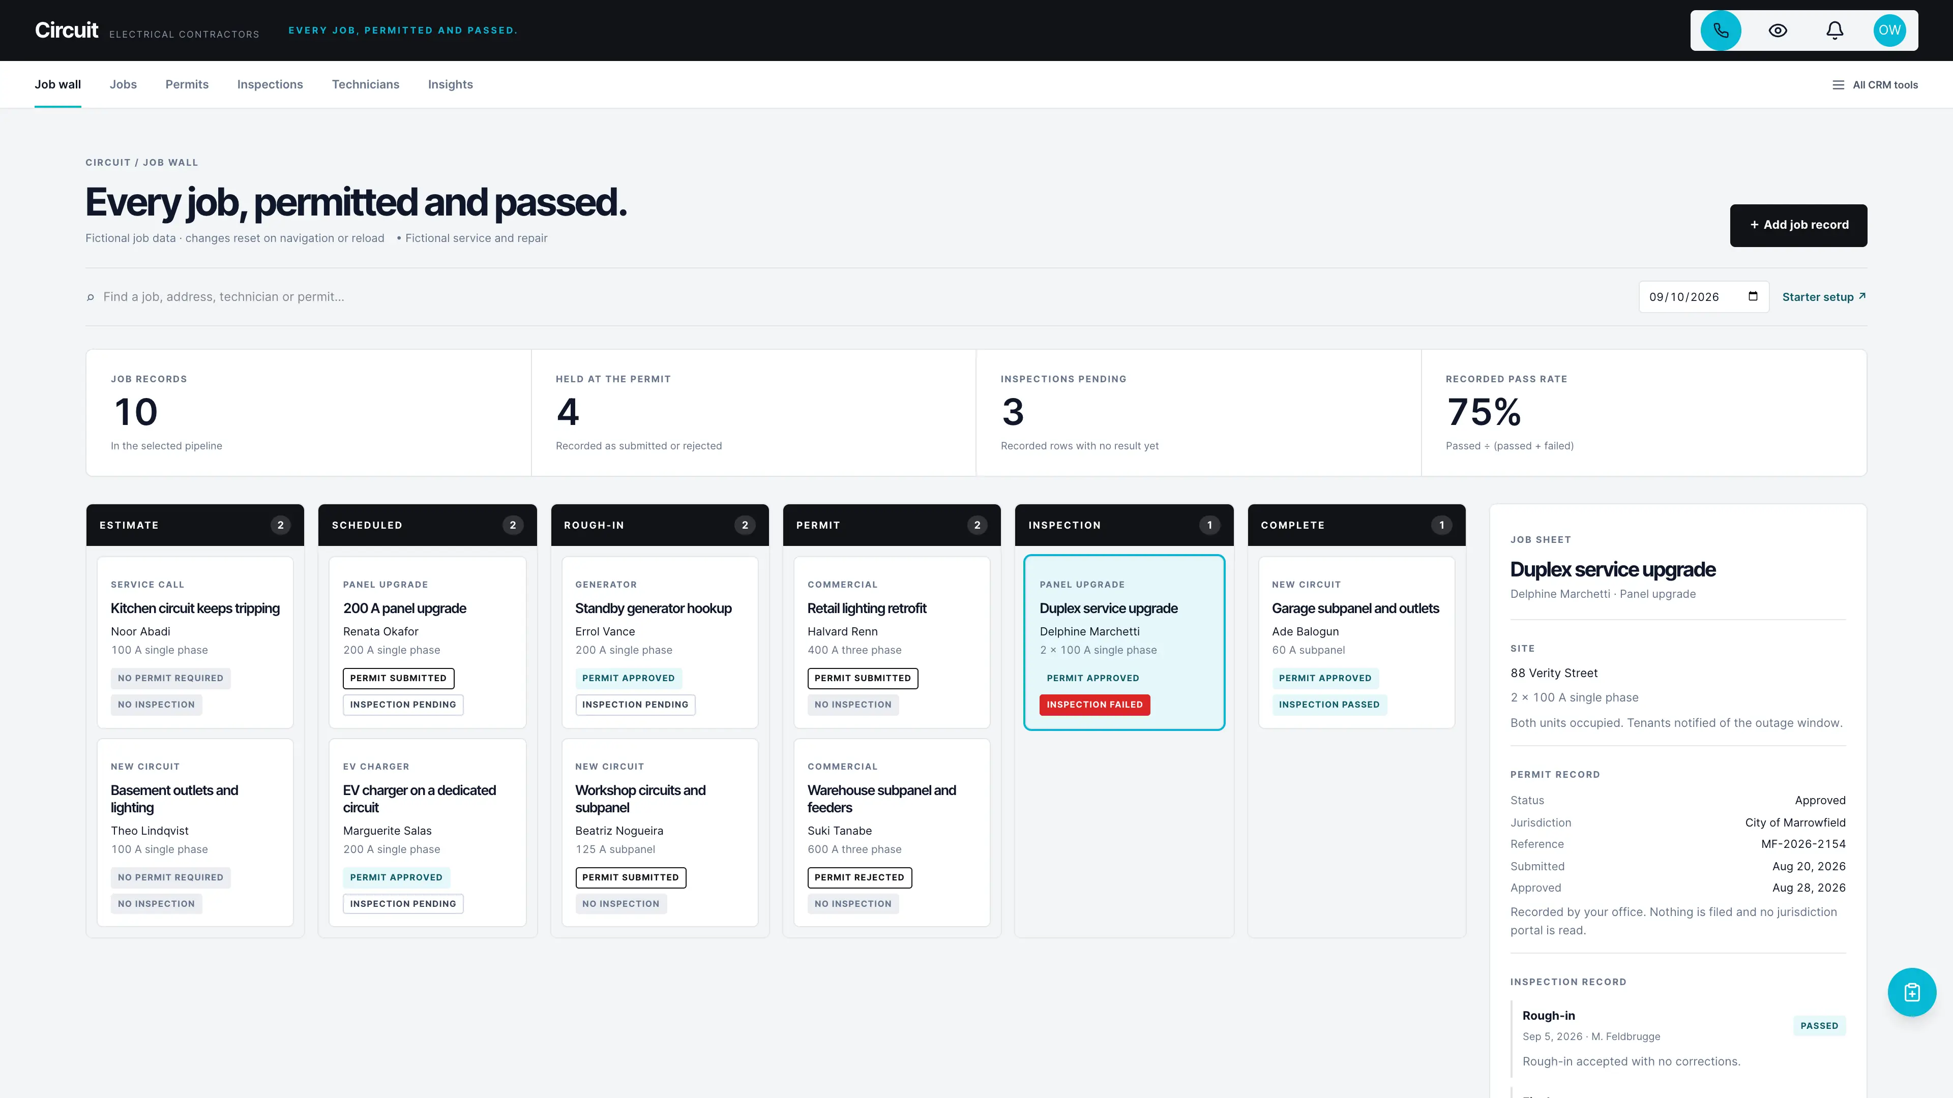Open the calendar picker in date field
The width and height of the screenshot is (1953, 1098).
point(1753,296)
